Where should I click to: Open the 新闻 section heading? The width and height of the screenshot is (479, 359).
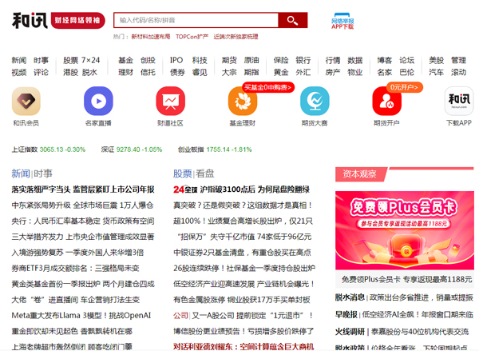click(21, 174)
